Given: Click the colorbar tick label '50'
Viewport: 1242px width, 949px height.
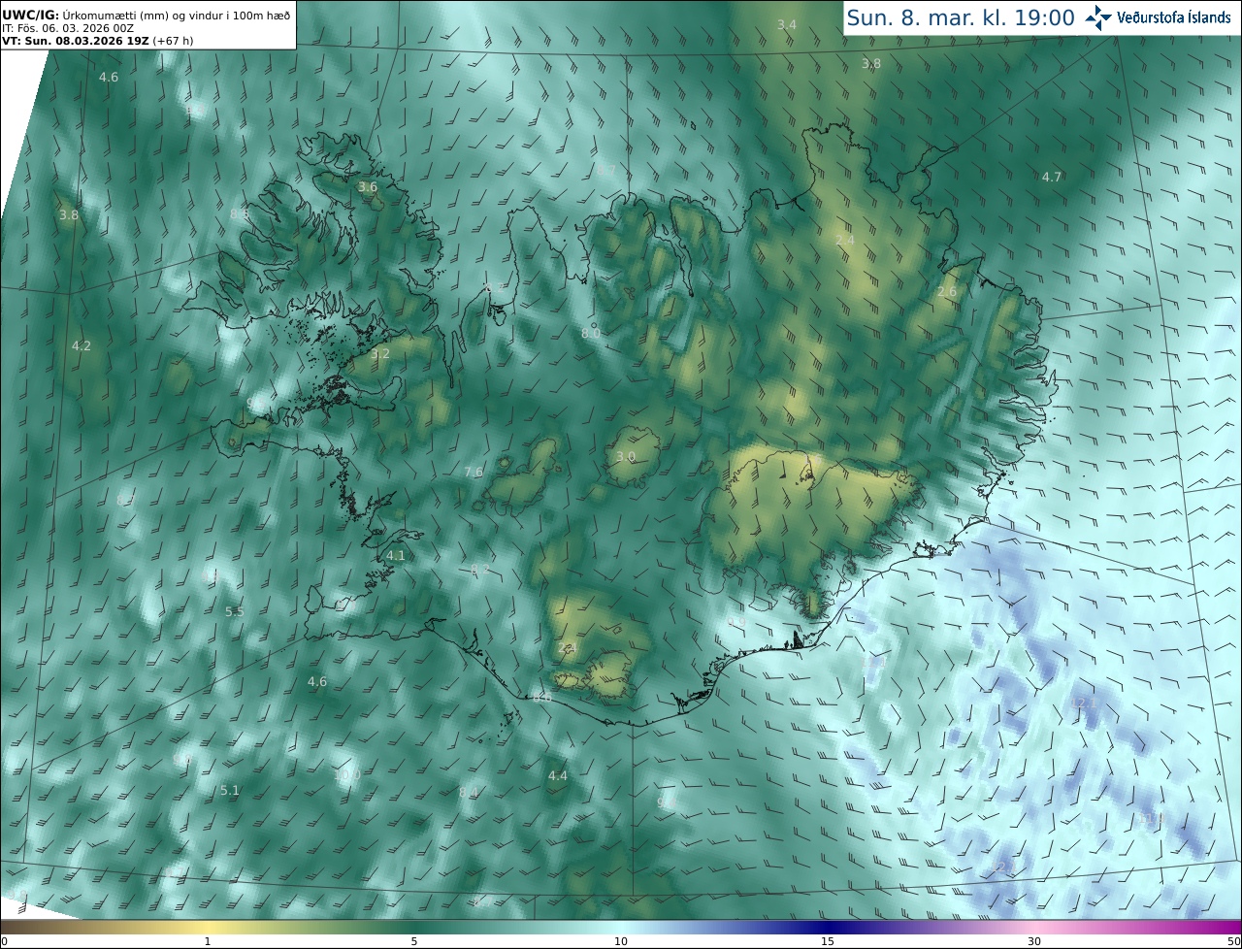Looking at the screenshot, I should tap(1233, 941).
